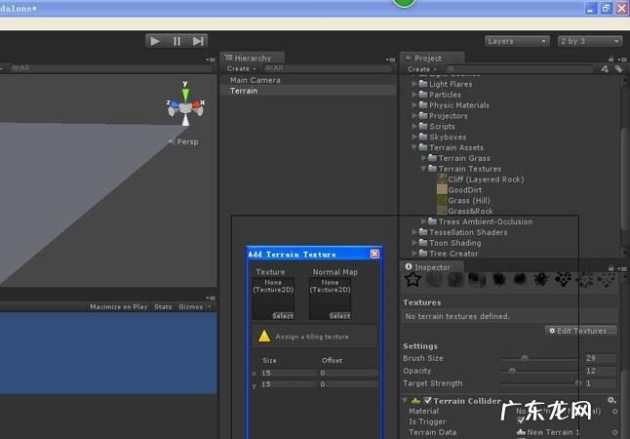The width and height of the screenshot is (630, 439).
Task: Choose the second brush in the Inspector brush row
Action: point(434,279)
